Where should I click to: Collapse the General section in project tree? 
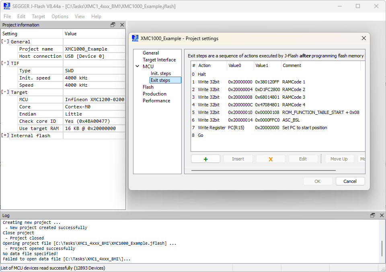5,41
